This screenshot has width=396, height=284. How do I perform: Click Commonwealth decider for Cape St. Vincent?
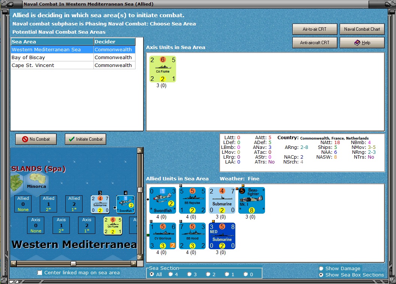coord(114,65)
